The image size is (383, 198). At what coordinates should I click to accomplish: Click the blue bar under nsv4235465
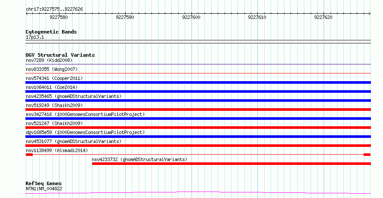pos(198,101)
